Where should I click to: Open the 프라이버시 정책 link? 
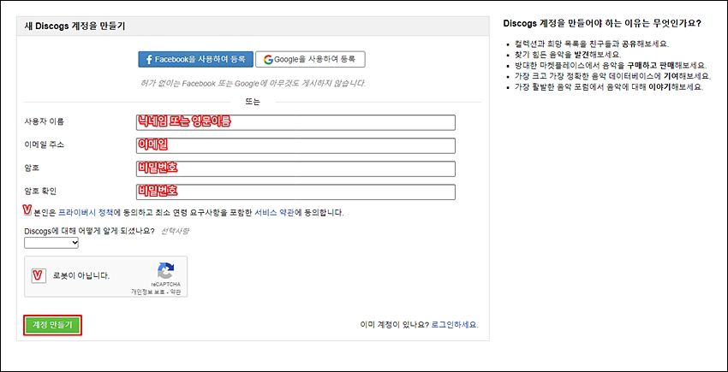(x=86, y=214)
